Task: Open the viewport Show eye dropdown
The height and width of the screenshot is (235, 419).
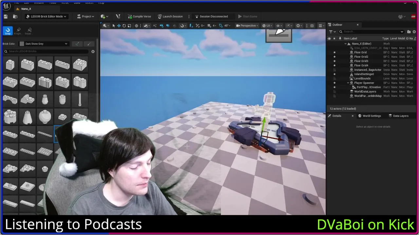Action: [279, 25]
